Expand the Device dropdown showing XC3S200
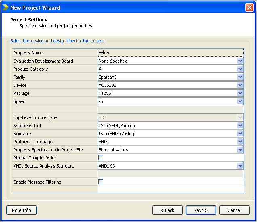The height and width of the screenshot is (222, 257). [240, 85]
